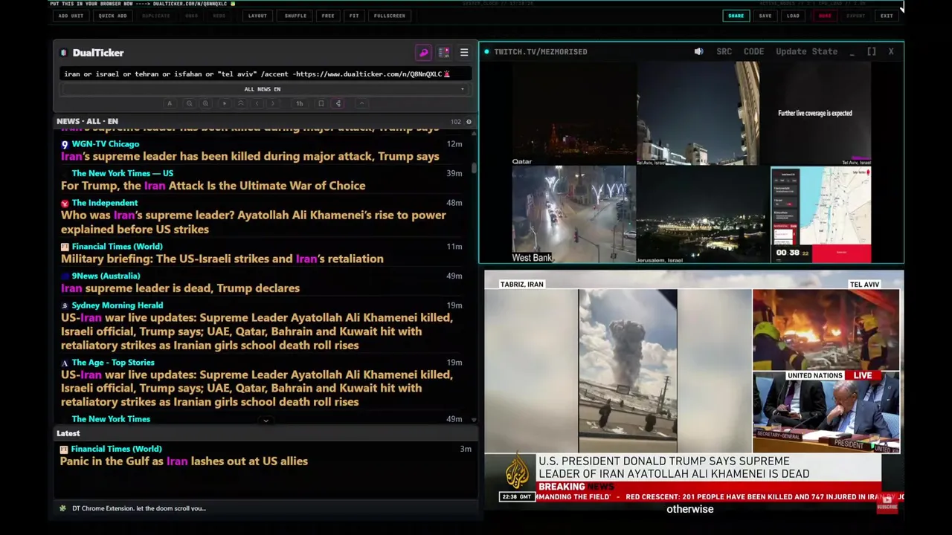952x535 pixels.
Task: Click the 102 article count
Action: click(455, 122)
